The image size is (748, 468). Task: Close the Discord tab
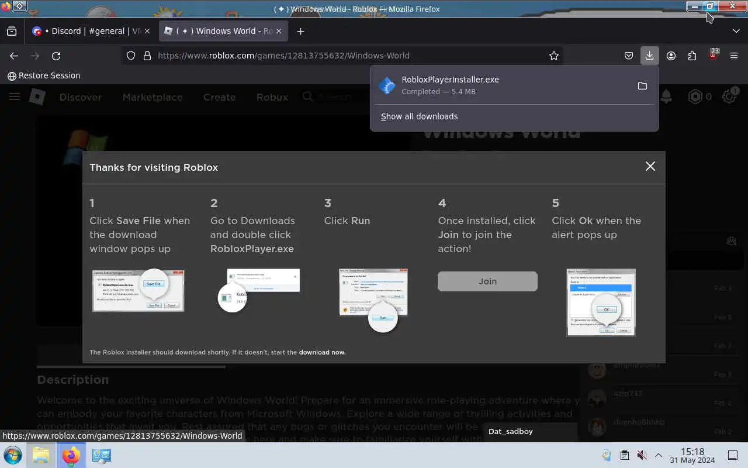147,31
